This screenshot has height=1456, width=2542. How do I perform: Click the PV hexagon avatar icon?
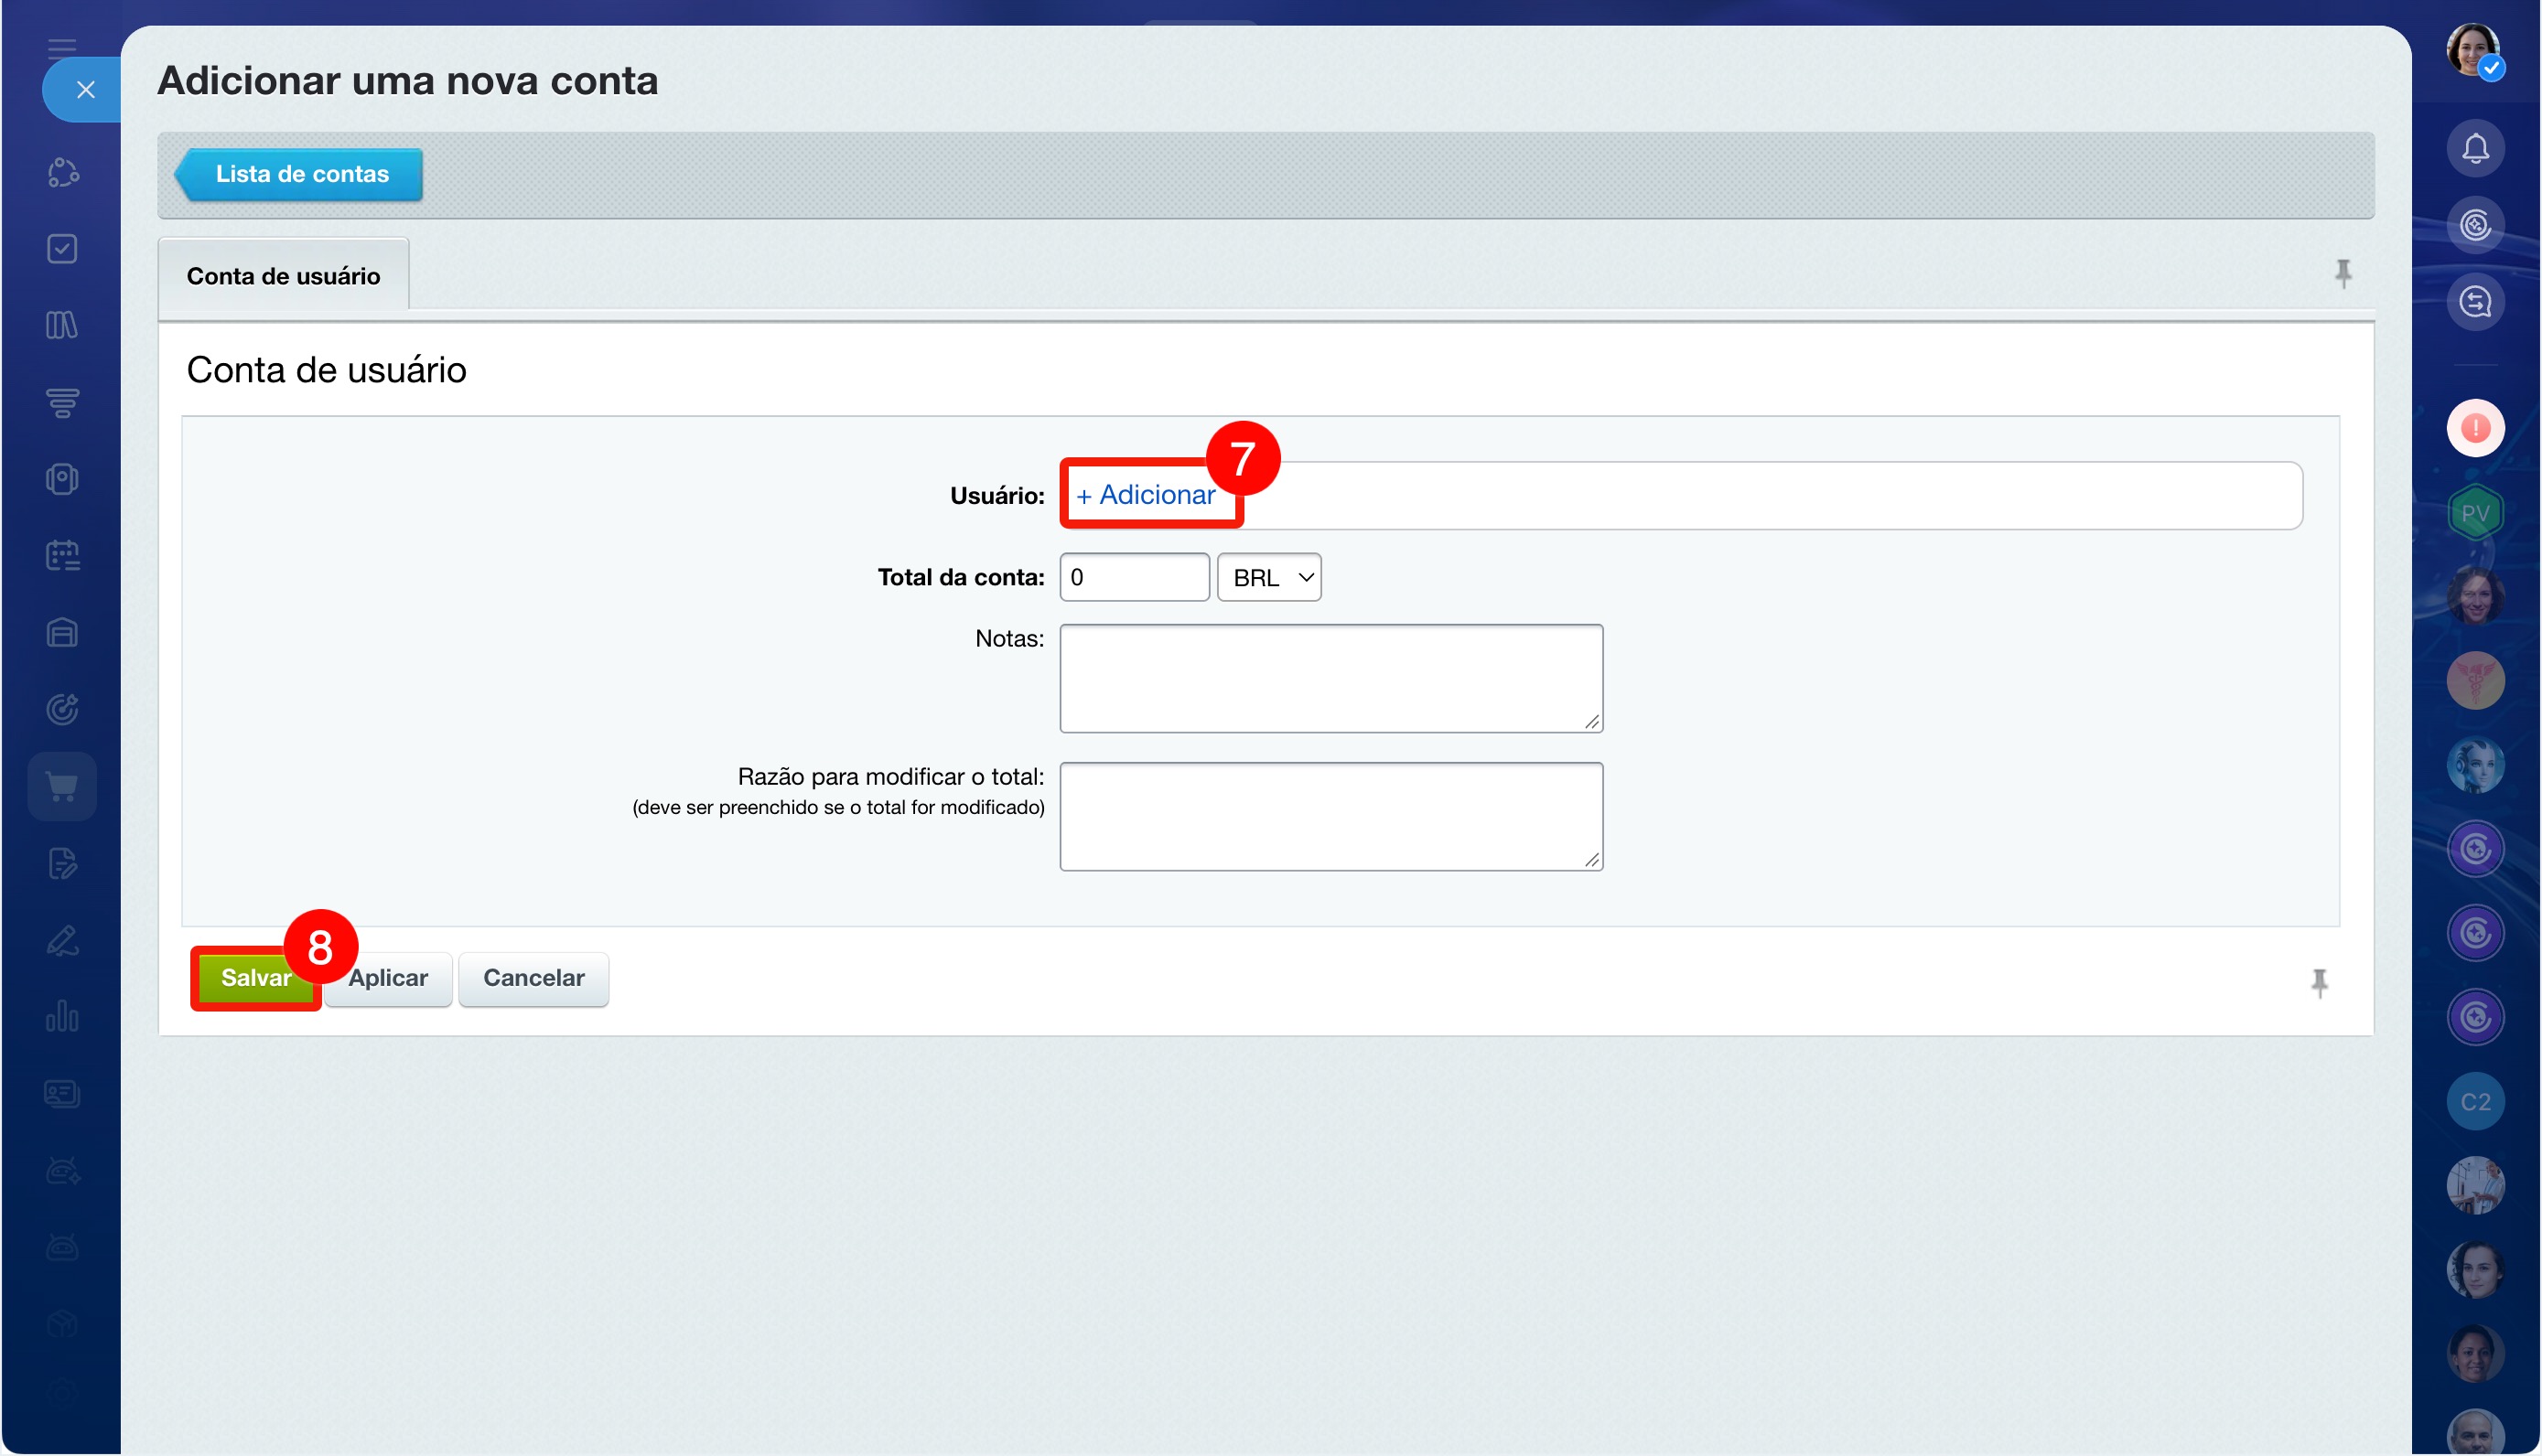pos(2474,513)
